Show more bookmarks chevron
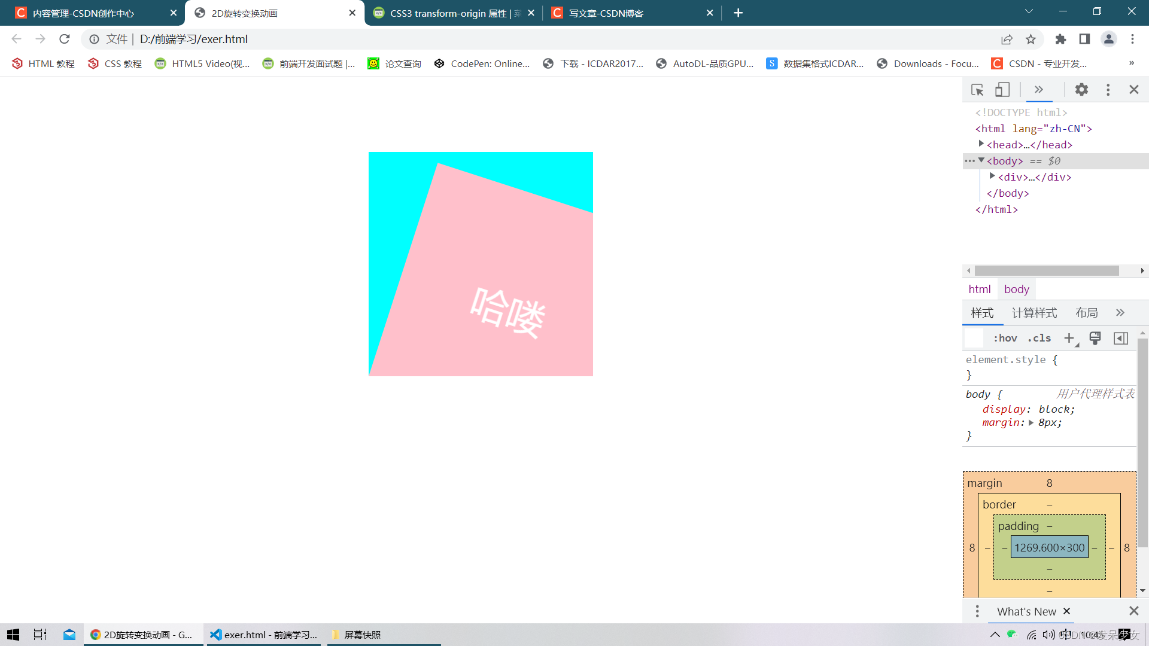This screenshot has height=646, width=1149. [1132, 63]
